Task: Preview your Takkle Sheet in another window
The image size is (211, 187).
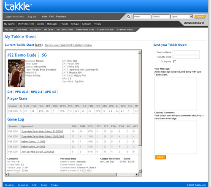Action: tap(68, 45)
